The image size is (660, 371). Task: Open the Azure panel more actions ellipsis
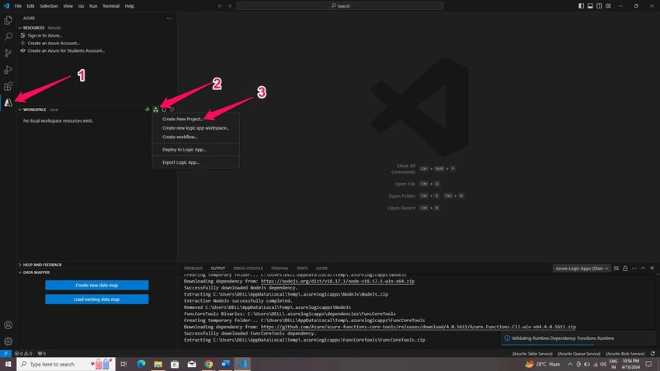click(168, 18)
